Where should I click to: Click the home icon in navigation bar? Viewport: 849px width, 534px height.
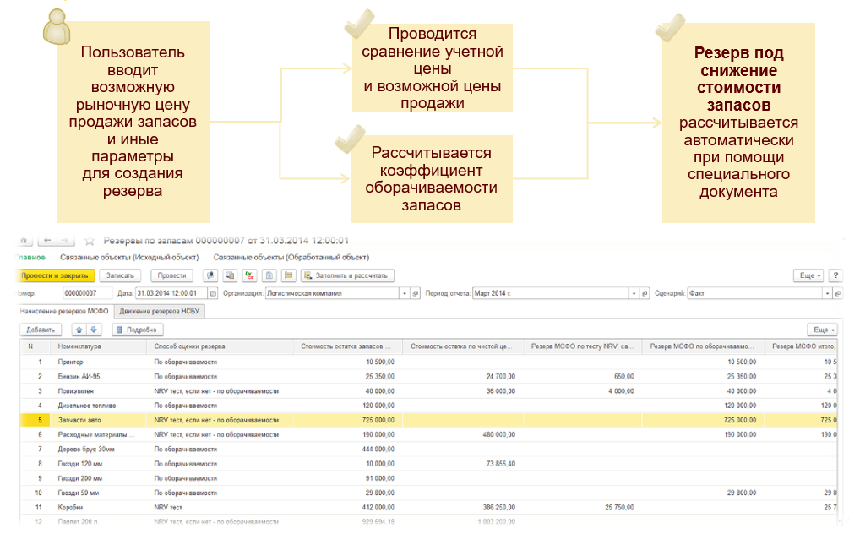pos(23,241)
